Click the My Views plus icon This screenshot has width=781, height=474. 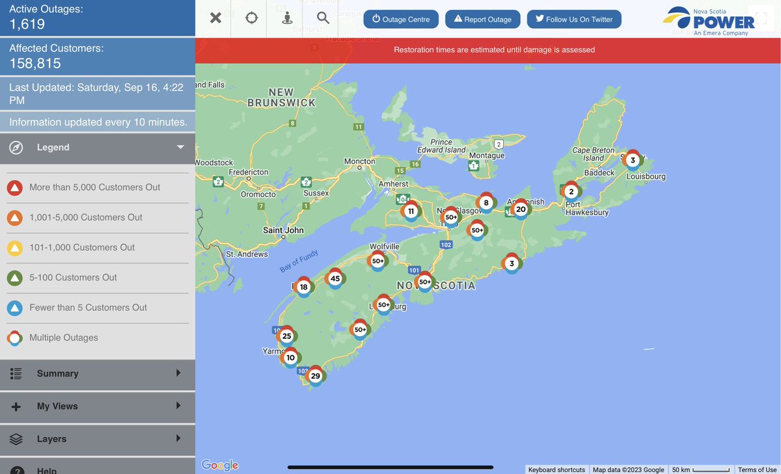pyautogui.click(x=16, y=406)
